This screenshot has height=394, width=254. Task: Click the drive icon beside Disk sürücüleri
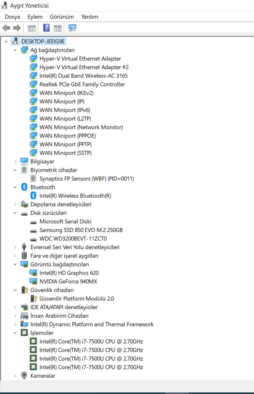pos(24,214)
